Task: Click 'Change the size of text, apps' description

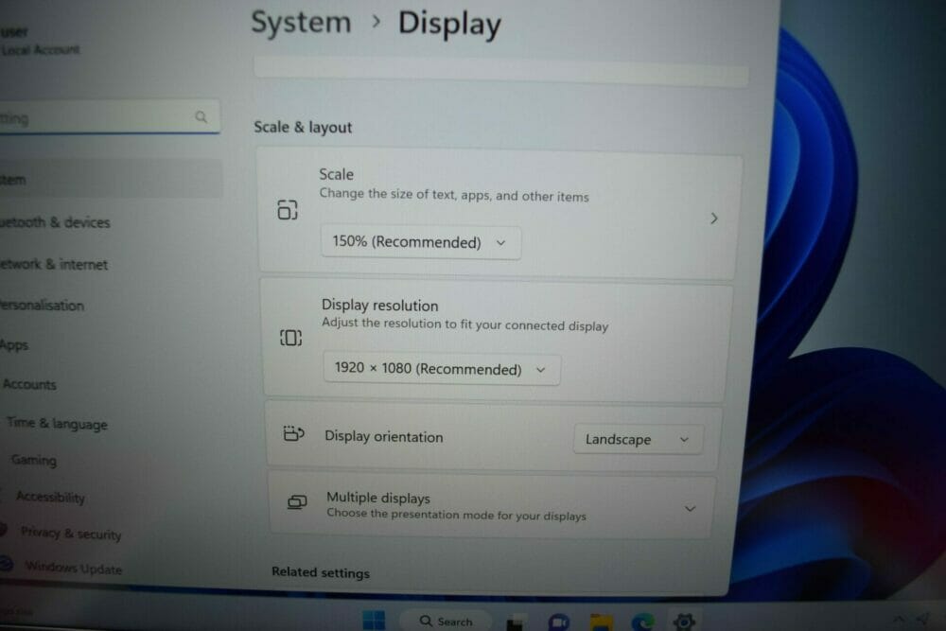Action: pos(454,195)
